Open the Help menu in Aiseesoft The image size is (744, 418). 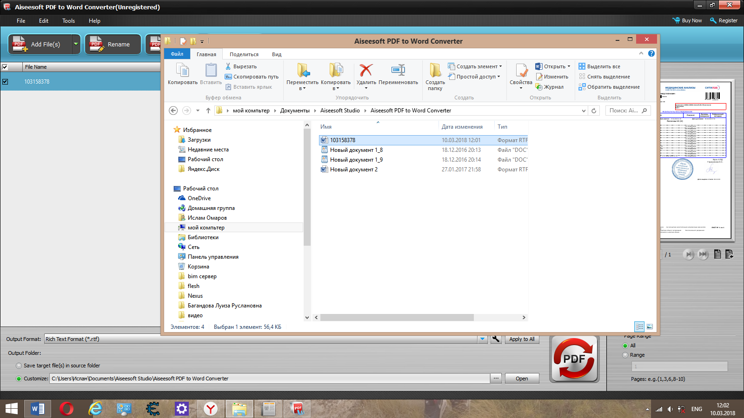click(x=94, y=21)
